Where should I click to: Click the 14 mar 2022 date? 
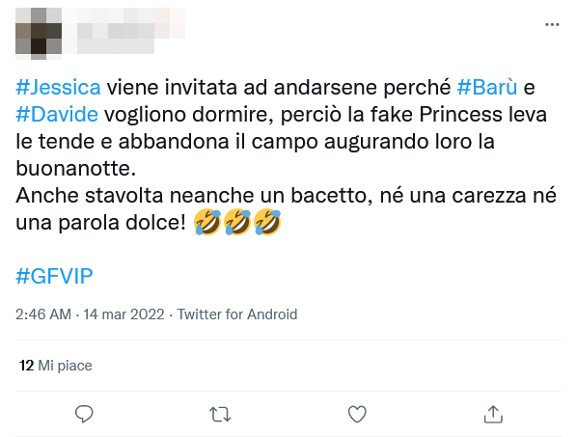pos(124,314)
